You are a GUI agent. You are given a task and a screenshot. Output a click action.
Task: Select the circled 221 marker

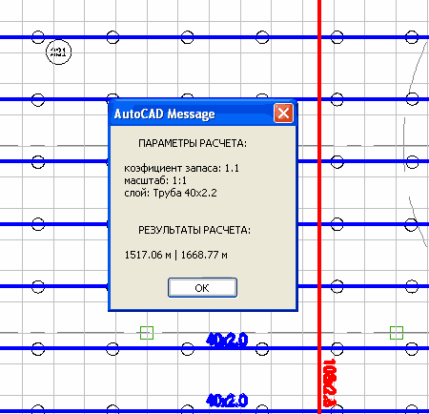pos(59,52)
